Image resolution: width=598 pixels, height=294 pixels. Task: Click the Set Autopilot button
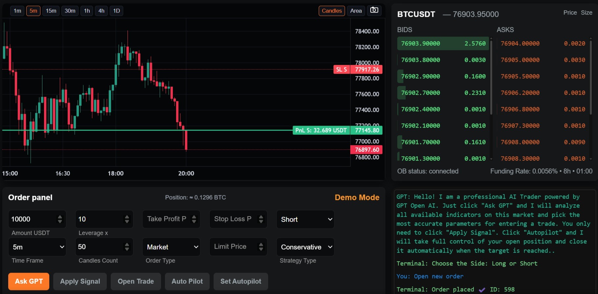tap(241, 281)
